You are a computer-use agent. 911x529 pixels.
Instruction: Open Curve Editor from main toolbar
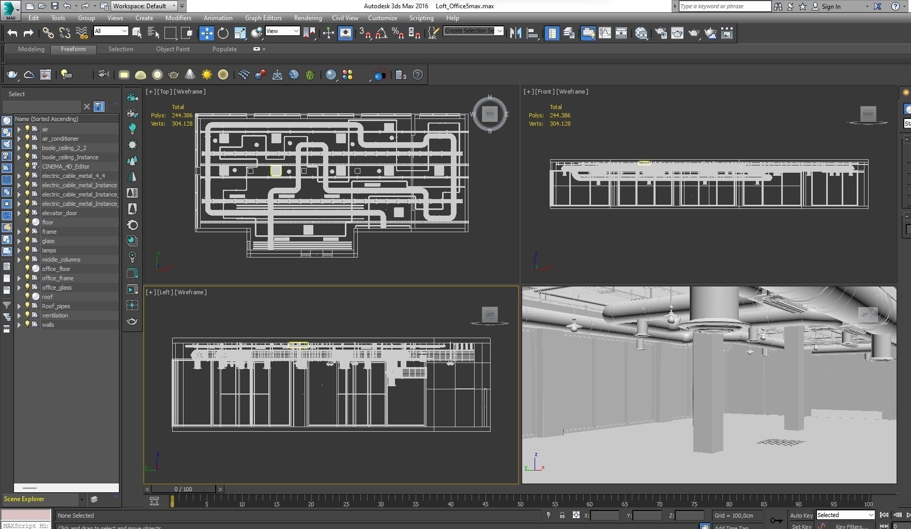[604, 33]
